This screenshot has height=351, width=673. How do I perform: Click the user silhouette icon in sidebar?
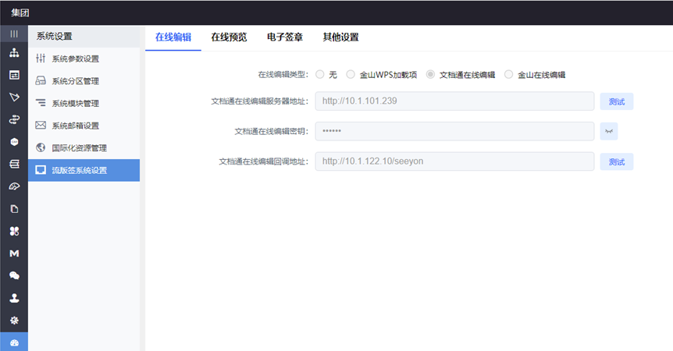pos(13,298)
